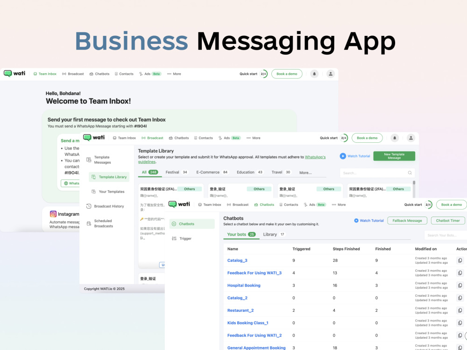Image resolution: width=467 pixels, height=350 pixels.
Task: Click the Fallback Message button
Action: click(x=407, y=221)
